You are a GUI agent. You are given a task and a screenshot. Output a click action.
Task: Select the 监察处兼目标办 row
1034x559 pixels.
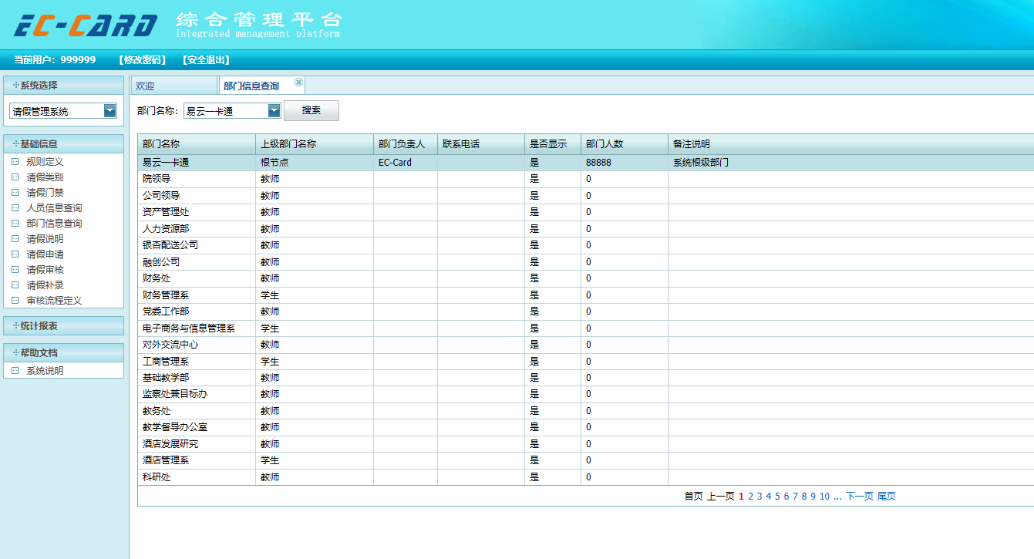point(586,394)
